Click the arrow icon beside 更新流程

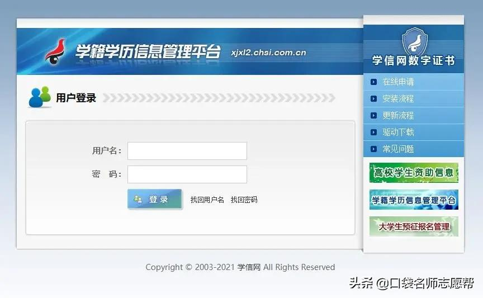coord(373,116)
